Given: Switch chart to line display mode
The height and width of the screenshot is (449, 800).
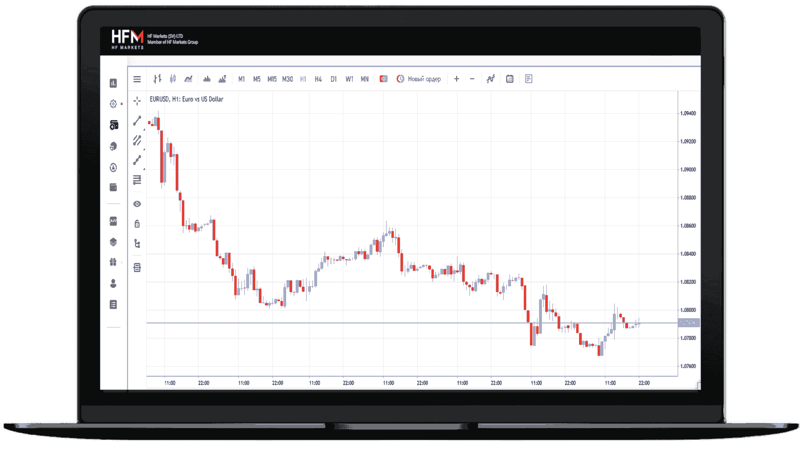Looking at the screenshot, I should (x=189, y=79).
